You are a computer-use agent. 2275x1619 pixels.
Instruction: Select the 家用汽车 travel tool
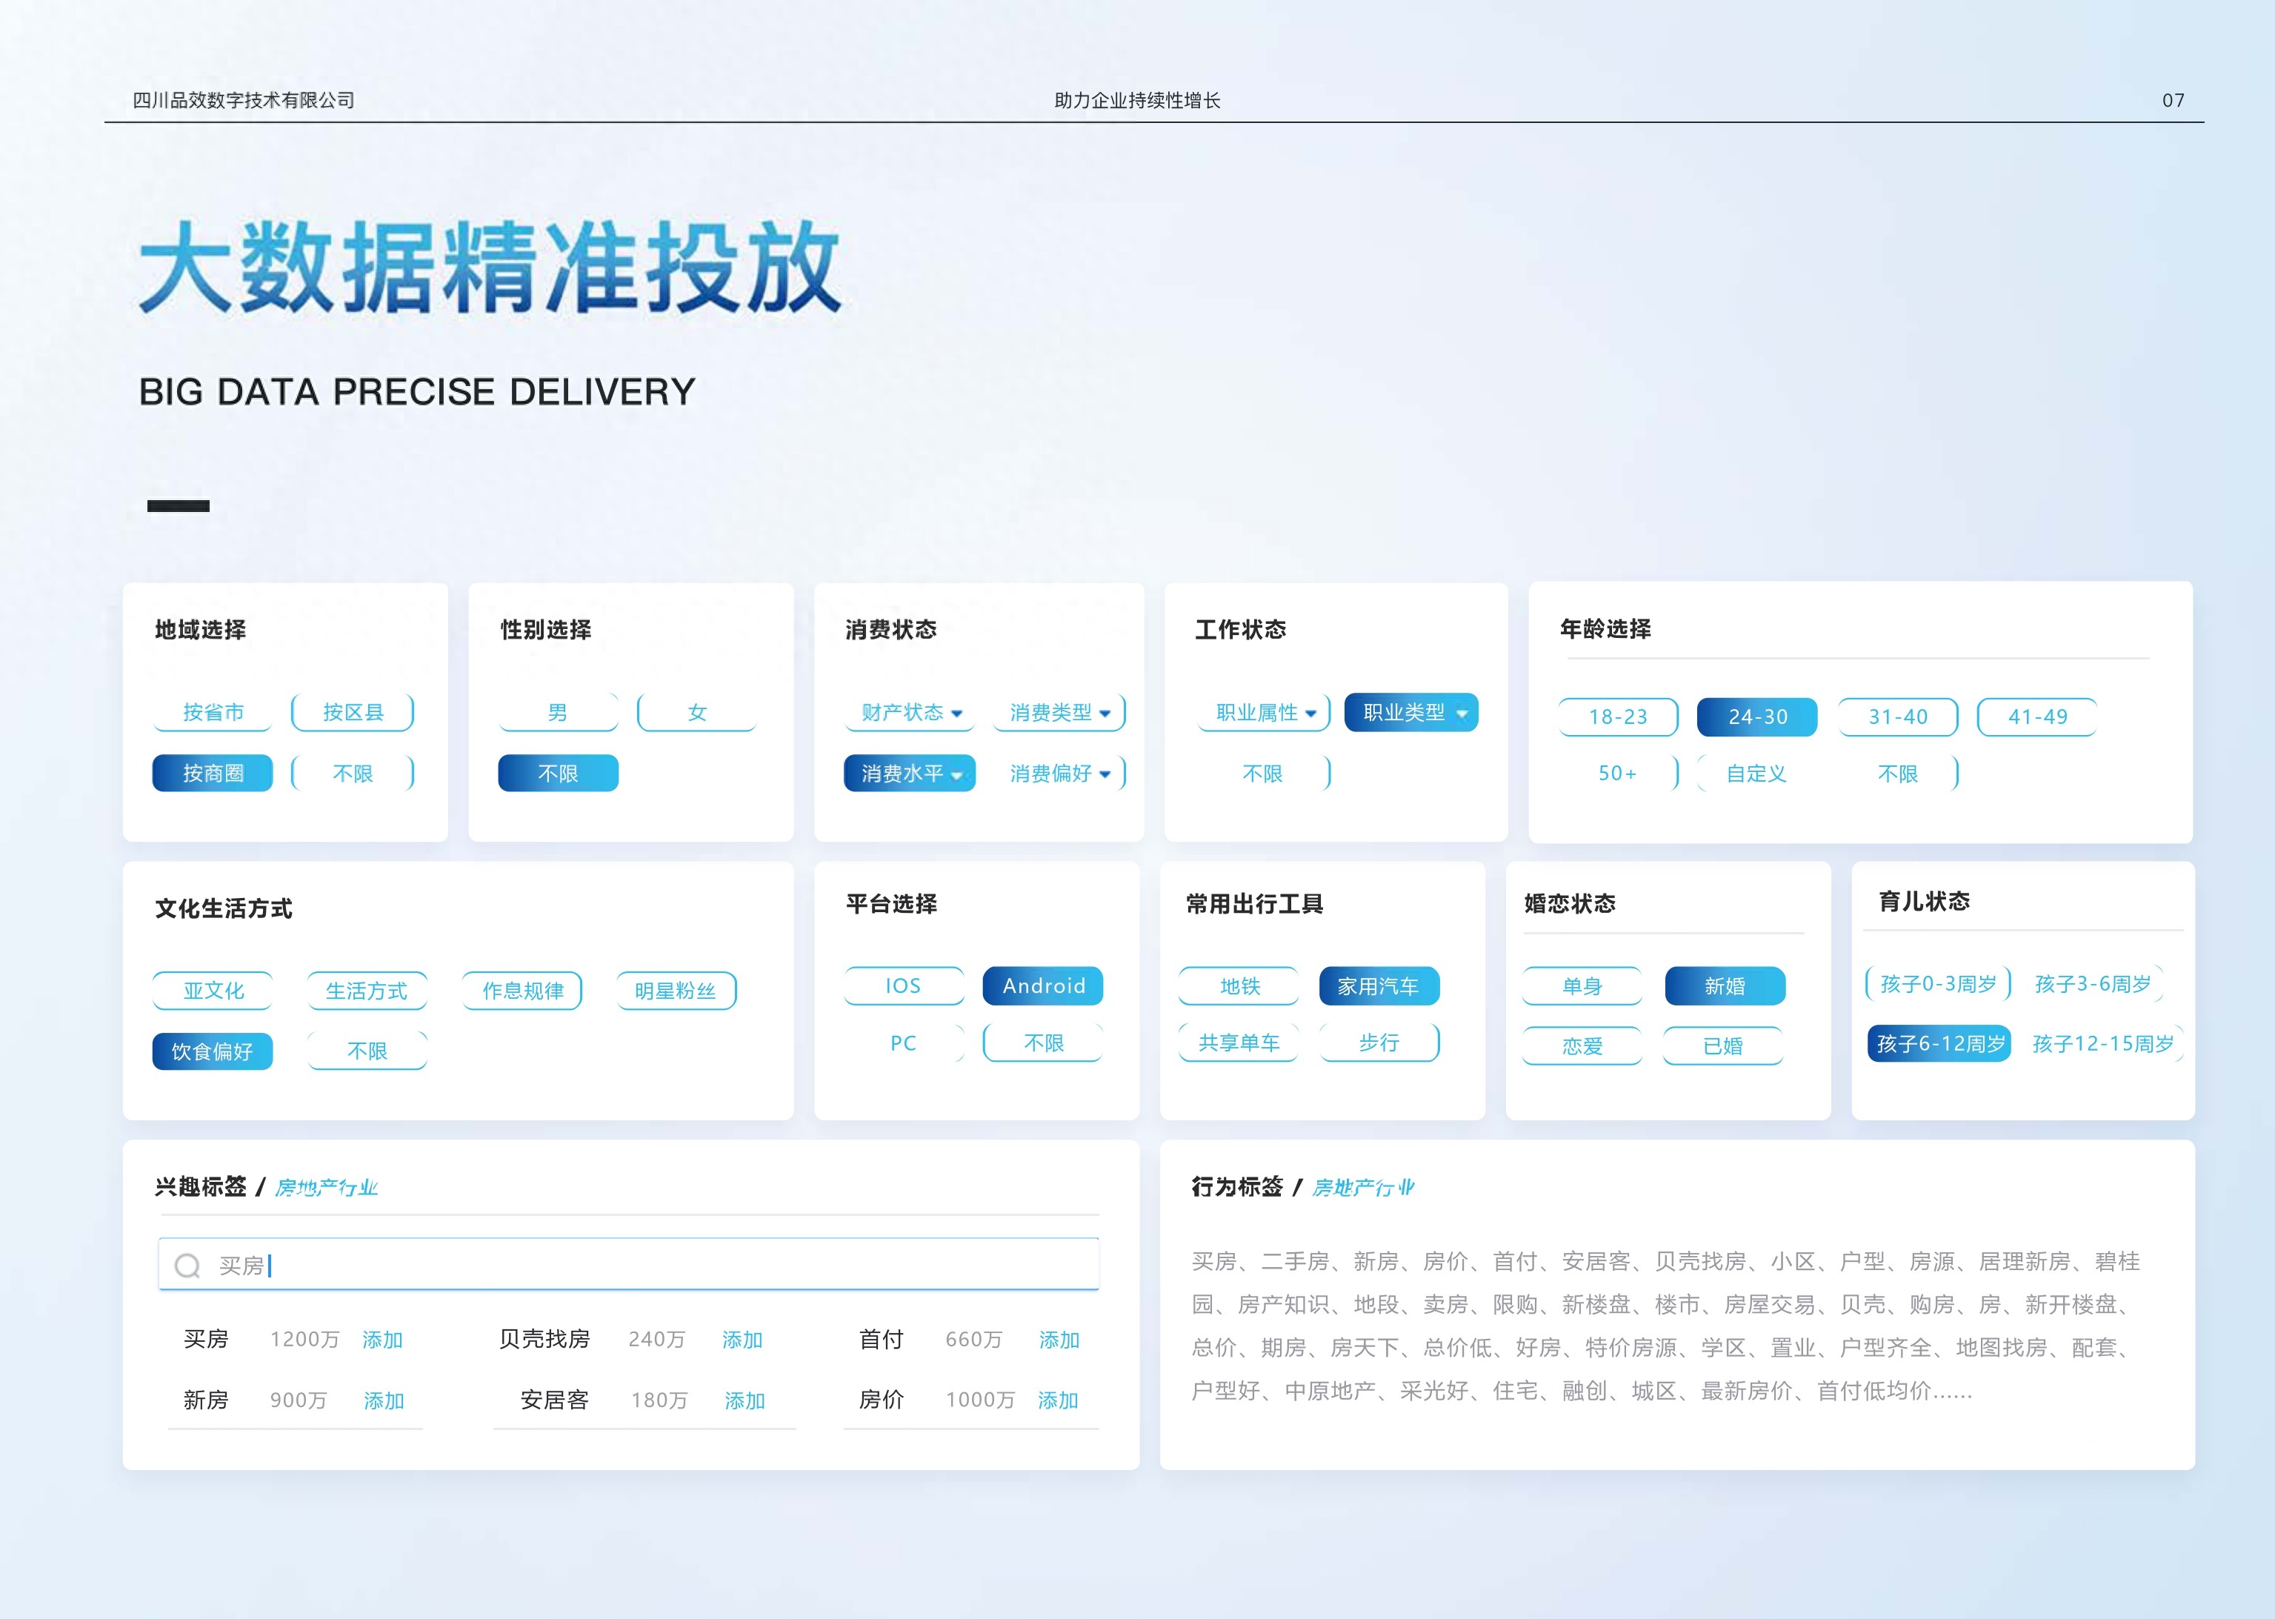pos(1380,986)
